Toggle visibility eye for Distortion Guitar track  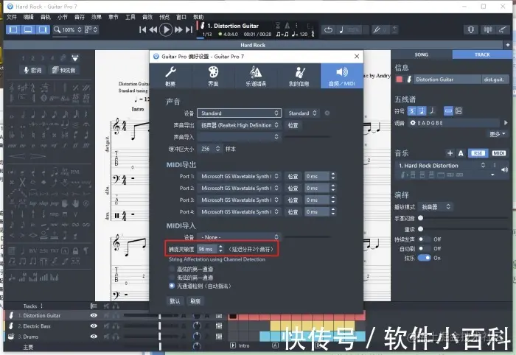94,315
